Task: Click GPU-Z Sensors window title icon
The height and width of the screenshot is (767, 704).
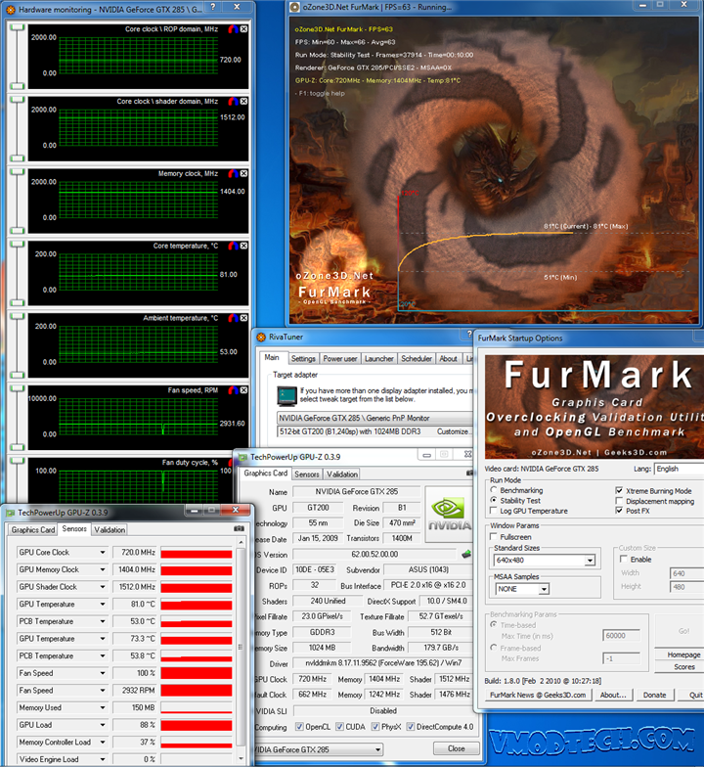Action: tap(11, 513)
